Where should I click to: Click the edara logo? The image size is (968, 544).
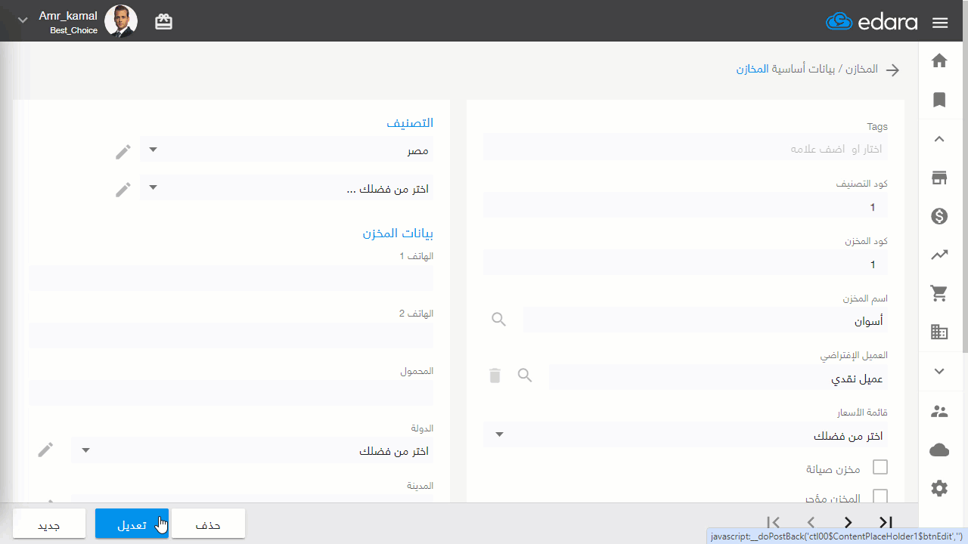point(872,22)
